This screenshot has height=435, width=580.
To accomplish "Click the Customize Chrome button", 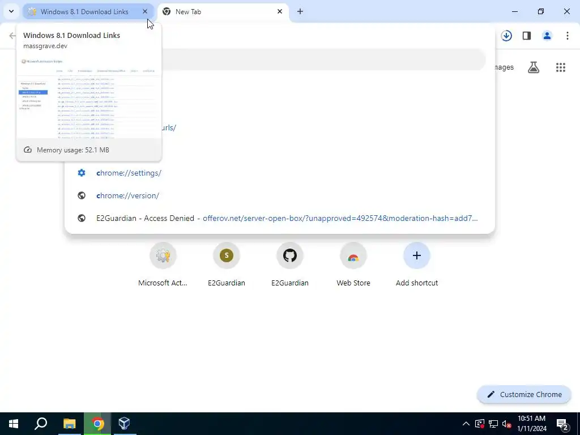I will click(x=524, y=394).
